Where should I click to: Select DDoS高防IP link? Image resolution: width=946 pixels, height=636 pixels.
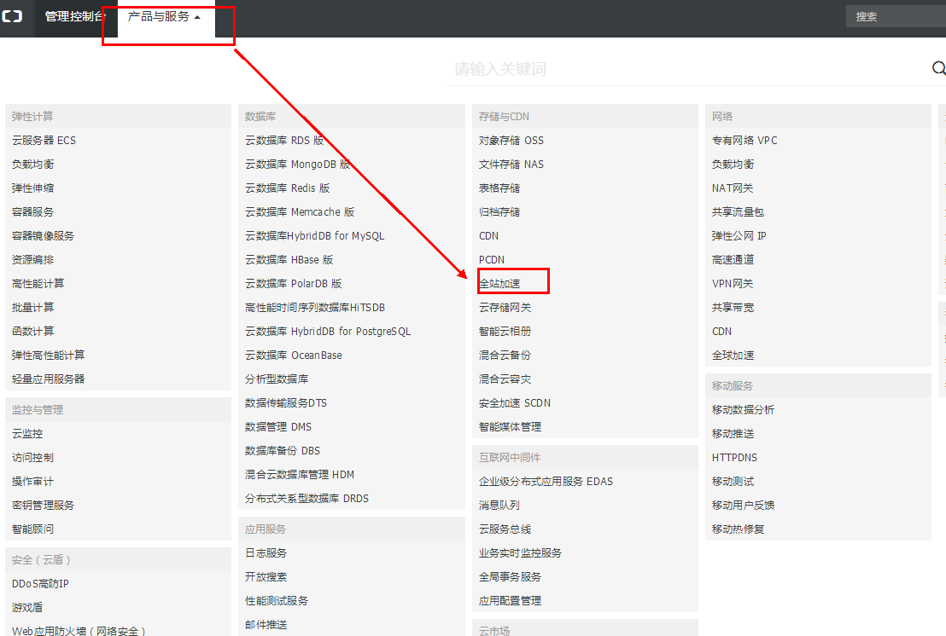[x=40, y=584]
